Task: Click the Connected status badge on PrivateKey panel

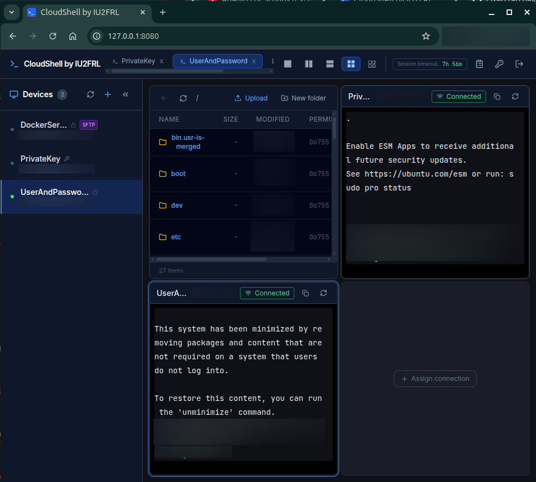Action: coord(459,96)
